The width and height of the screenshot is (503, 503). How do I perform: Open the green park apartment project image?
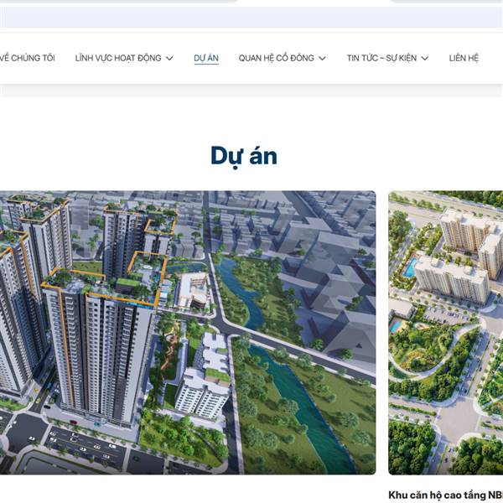pos(446,333)
